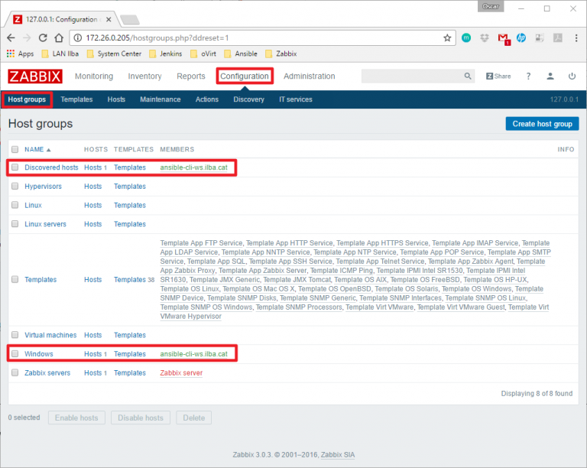This screenshot has width=587, height=468.
Task: Open the Zabbix server member link
Action: pos(181,373)
